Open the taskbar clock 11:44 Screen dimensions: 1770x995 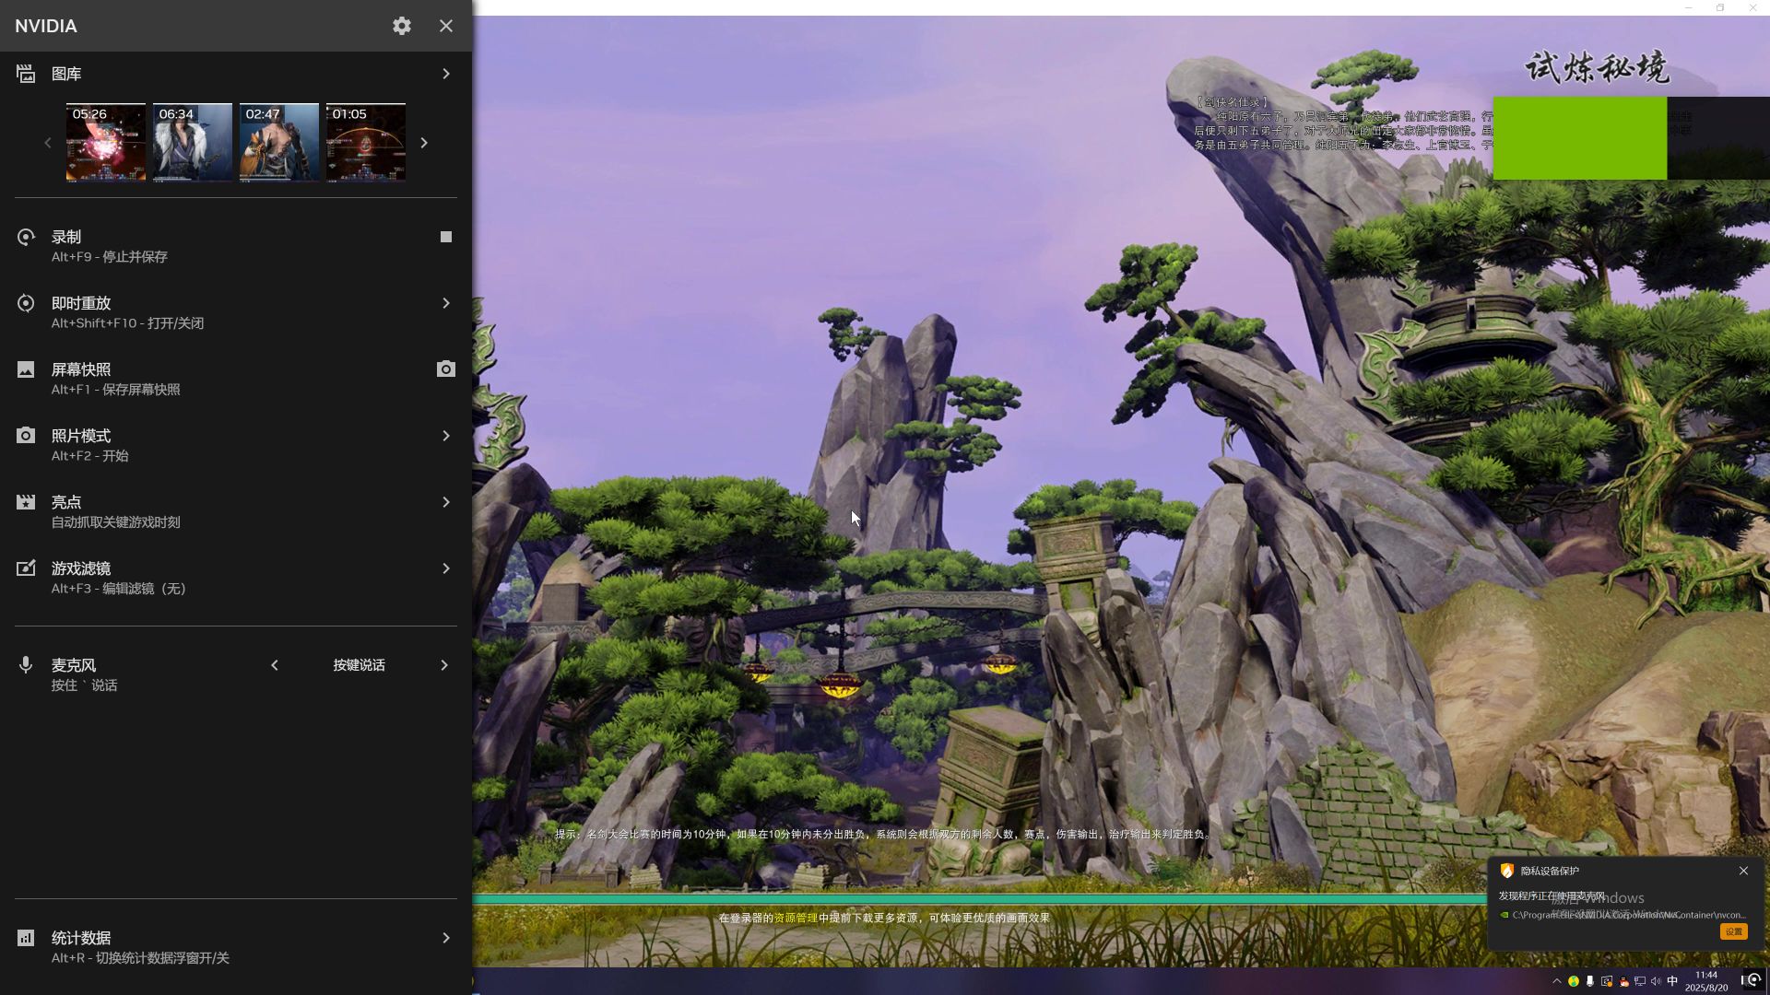(1706, 981)
